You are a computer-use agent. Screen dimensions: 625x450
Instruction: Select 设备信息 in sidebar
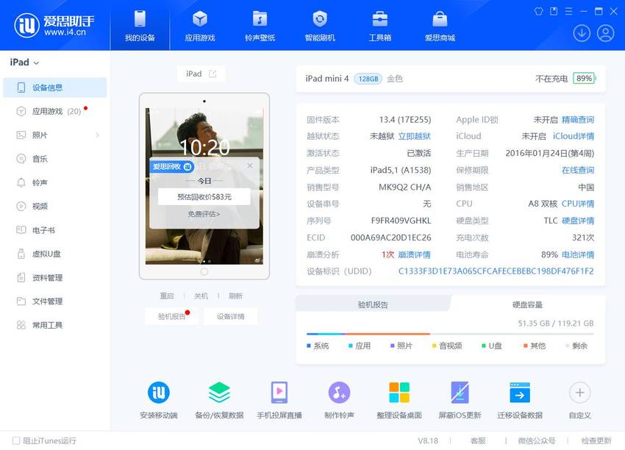(x=55, y=87)
